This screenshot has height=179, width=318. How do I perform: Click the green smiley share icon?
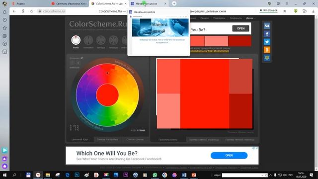267,58
